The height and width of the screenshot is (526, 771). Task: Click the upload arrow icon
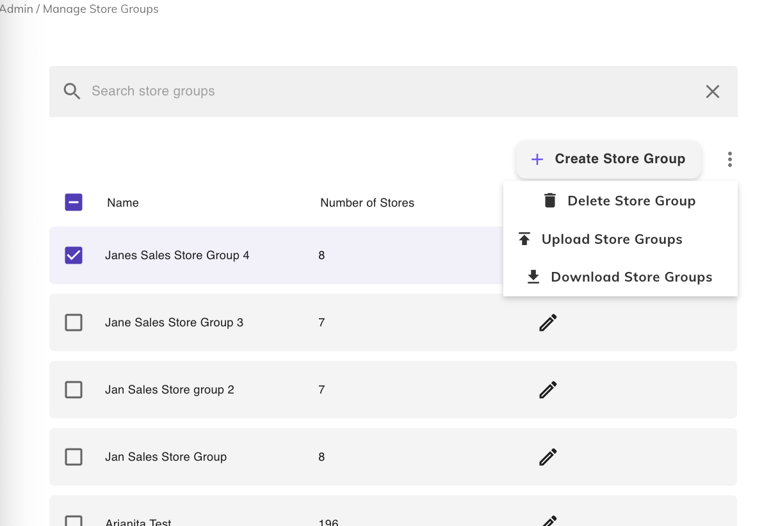click(x=524, y=239)
